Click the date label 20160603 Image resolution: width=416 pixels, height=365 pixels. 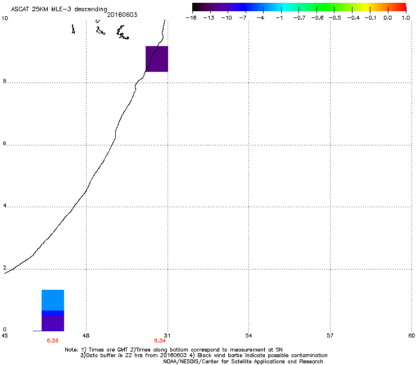(x=122, y=15)
